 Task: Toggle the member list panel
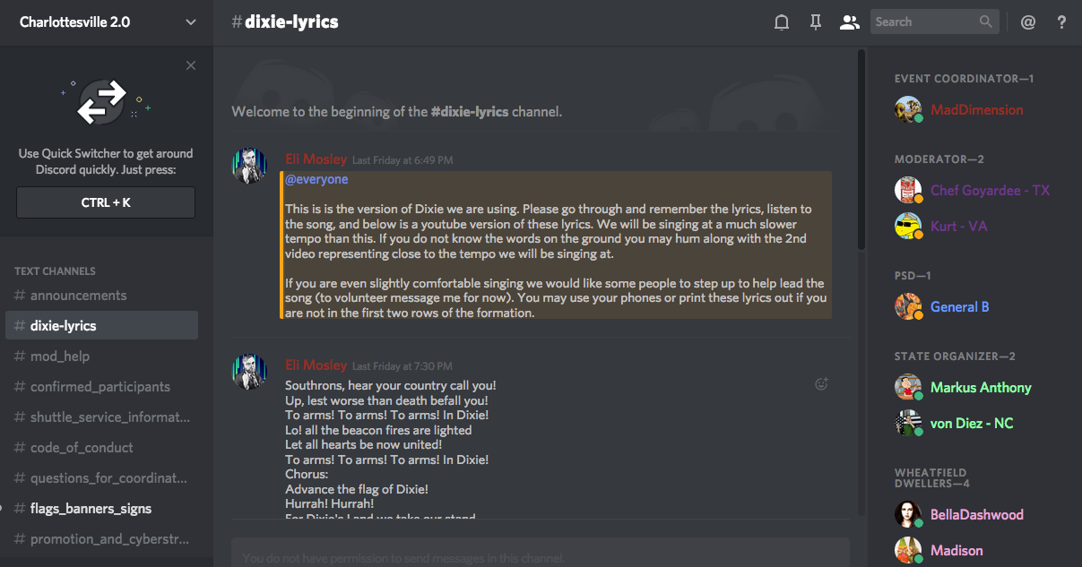pos(849,22)
